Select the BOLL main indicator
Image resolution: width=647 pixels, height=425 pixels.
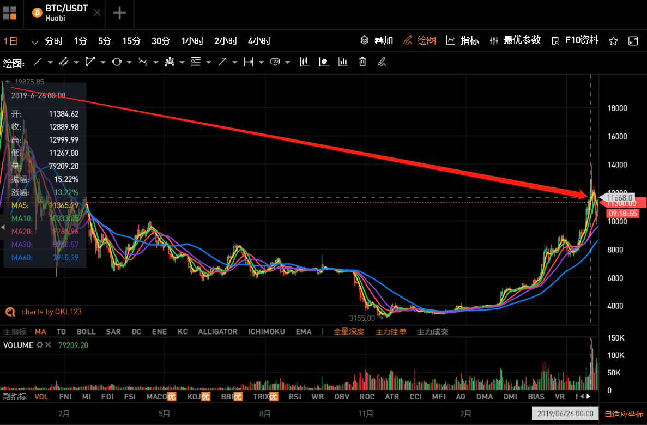point(86,331)
